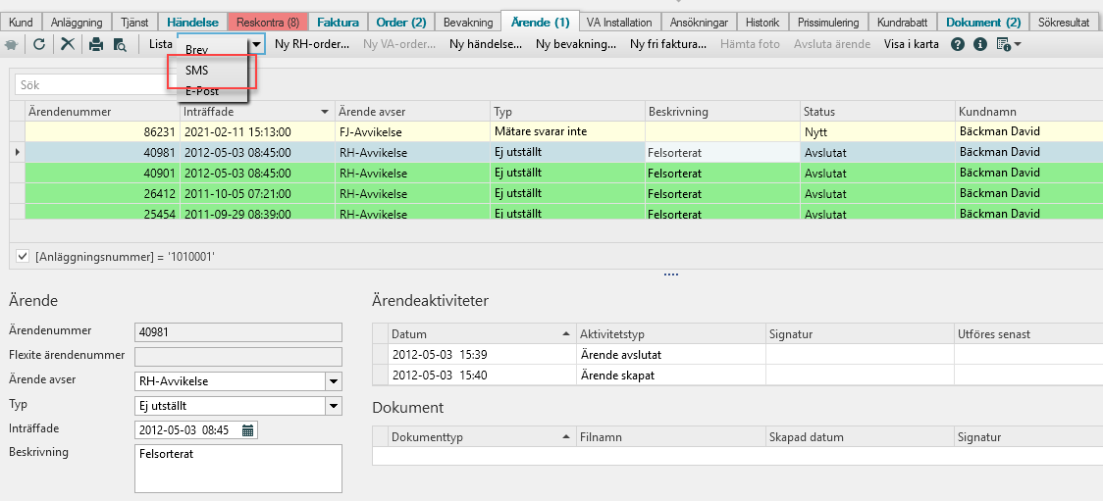This screenshot has width=1103, height=501.
Task: Select row with Ärendenummer 26412
Action: (555, 193)
